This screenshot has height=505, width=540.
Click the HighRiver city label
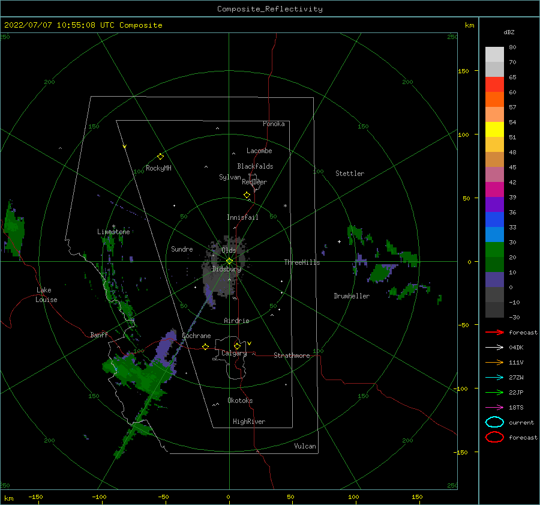coord(249,422)
